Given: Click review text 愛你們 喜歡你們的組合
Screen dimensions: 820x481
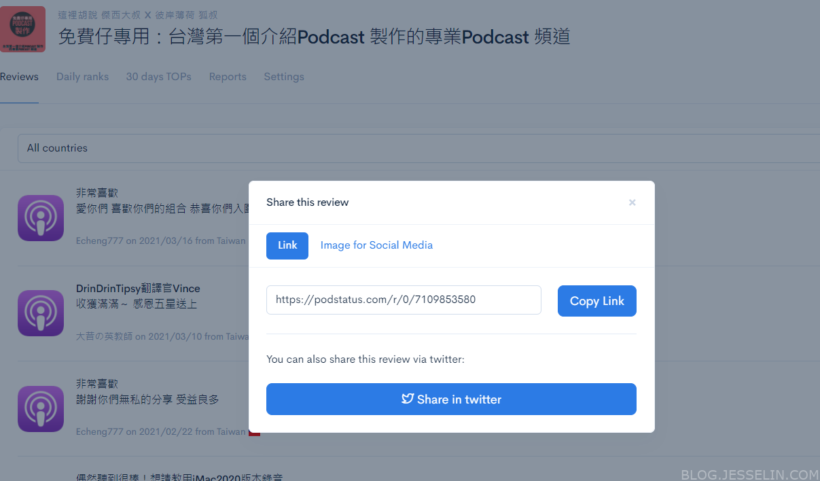Looking at the screenshot, I should pos(162,209).
